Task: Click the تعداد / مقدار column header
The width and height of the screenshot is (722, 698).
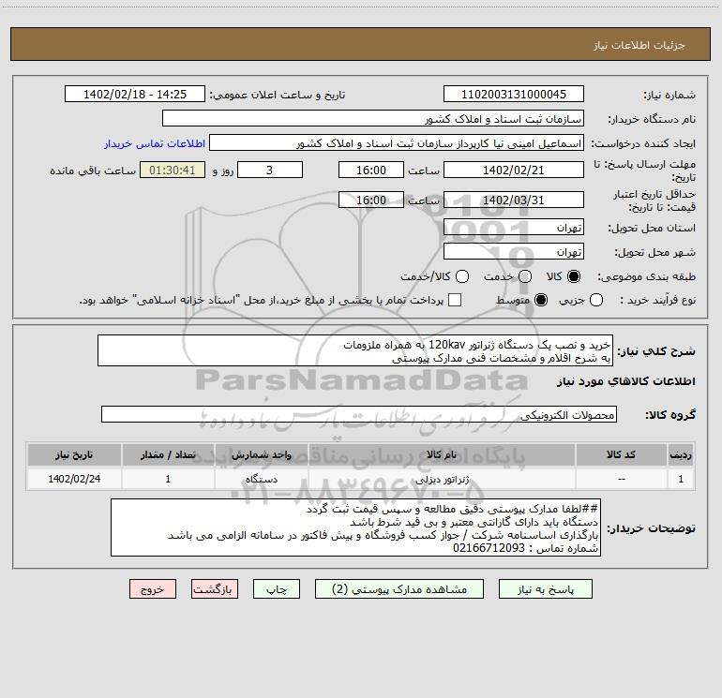Action: (168, 454)
